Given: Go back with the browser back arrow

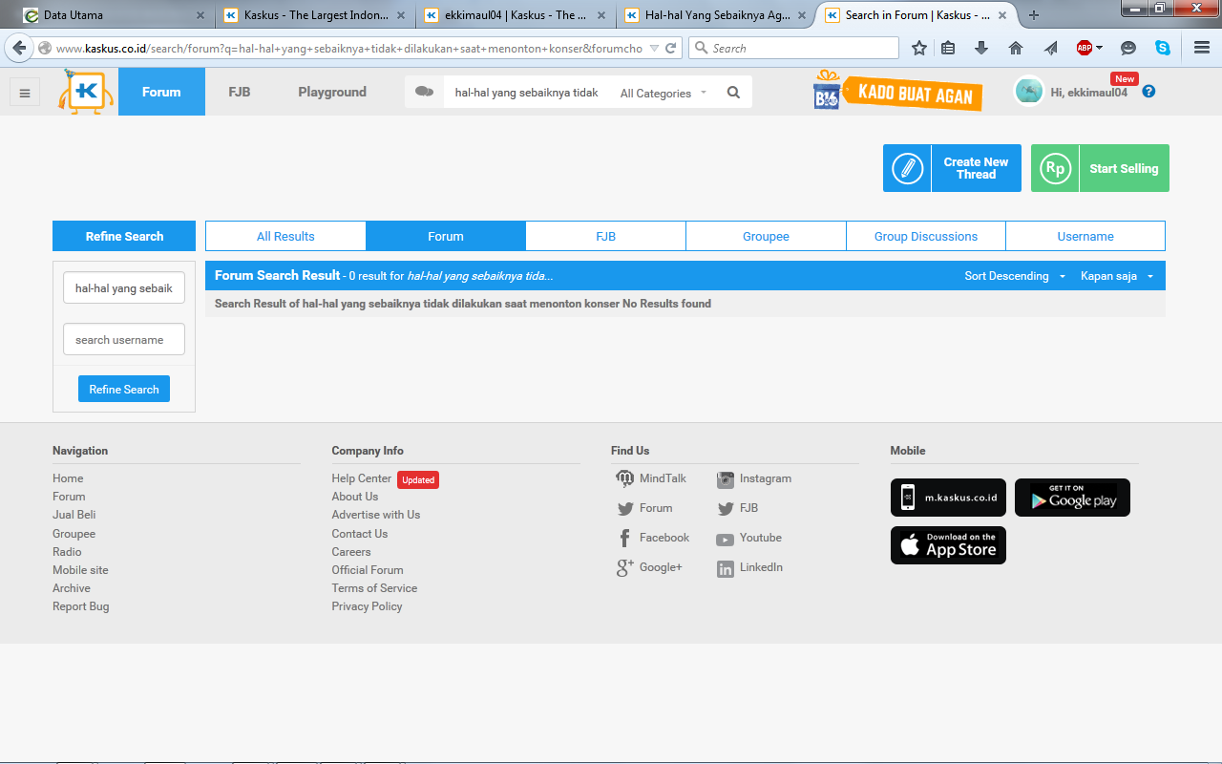Looking at the screenshot, I should 19,48.
